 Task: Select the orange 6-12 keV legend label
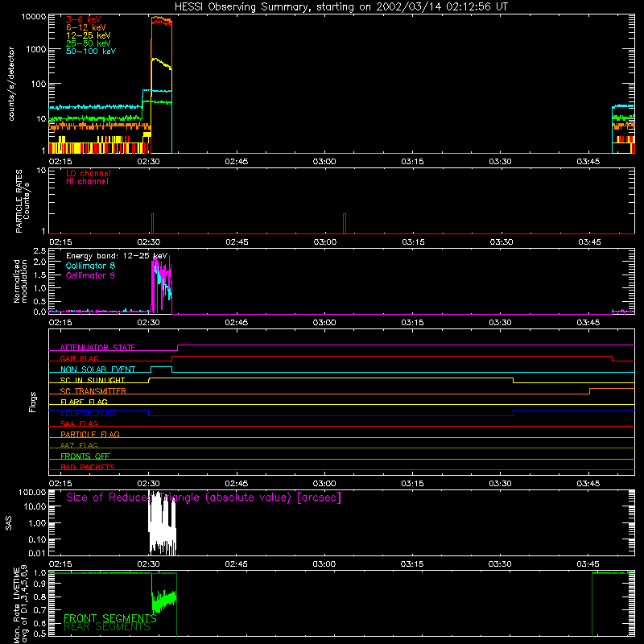coord(86,27)
